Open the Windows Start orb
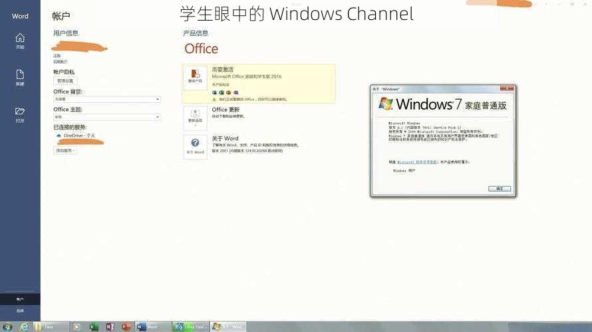This screenshot has width=592, height=332. [7, 327]
